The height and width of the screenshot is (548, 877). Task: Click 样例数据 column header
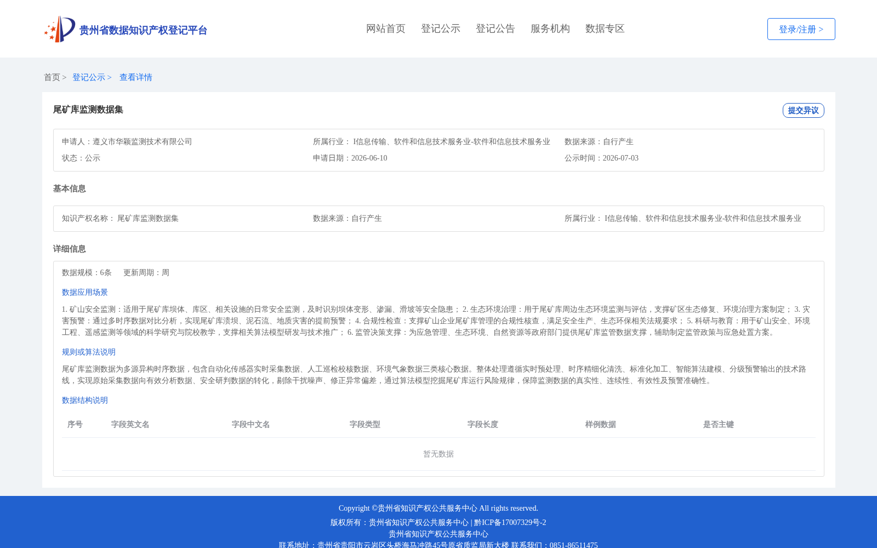[x=601, y=424]
